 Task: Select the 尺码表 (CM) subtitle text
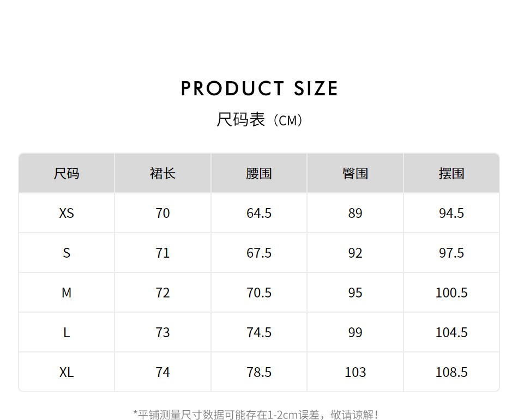point(259,120)
